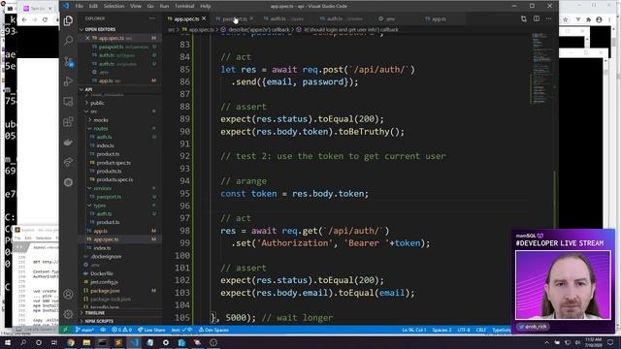Click CRLF line ending in status bar
The height and width of the screenshot is (349, 621).
click(x=481, y=330)
